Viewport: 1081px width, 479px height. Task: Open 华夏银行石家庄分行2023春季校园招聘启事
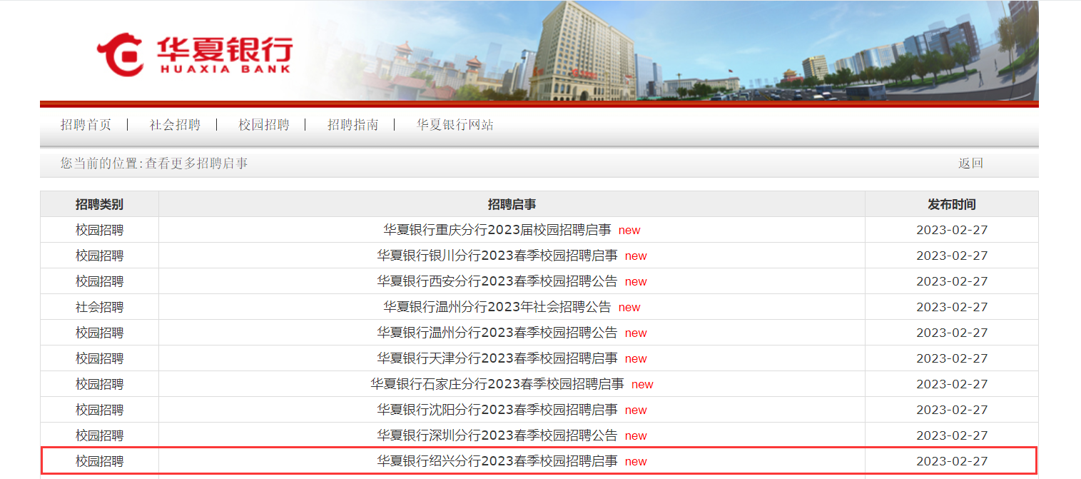click(497, 384)
